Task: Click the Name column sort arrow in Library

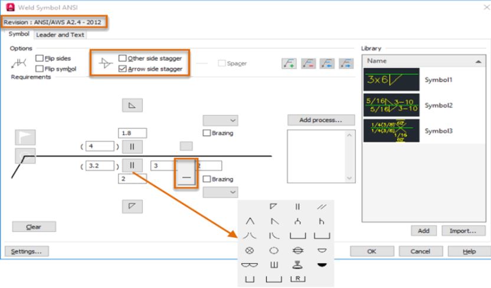Action: click(x=478, y=61)
